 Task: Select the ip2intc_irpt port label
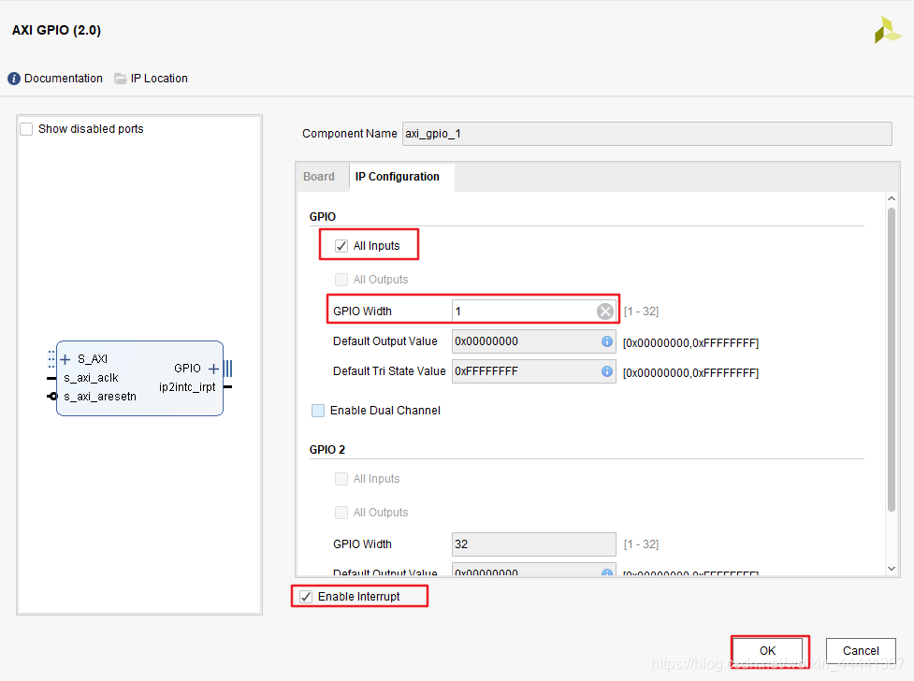tap(187, 387)
